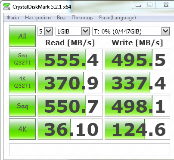Run the Seq benchmark test
The width and height of the screenshot is (174, 160).
[22, 106]
